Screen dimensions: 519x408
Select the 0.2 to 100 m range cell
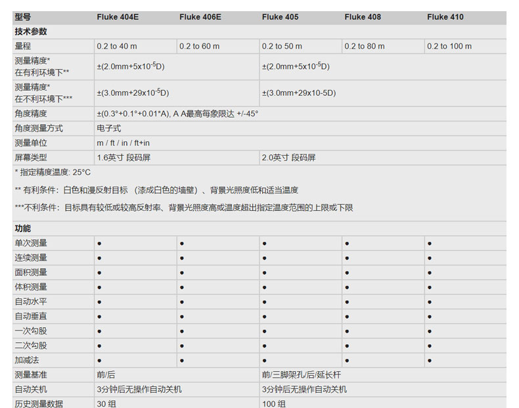[x=449, y=47]
